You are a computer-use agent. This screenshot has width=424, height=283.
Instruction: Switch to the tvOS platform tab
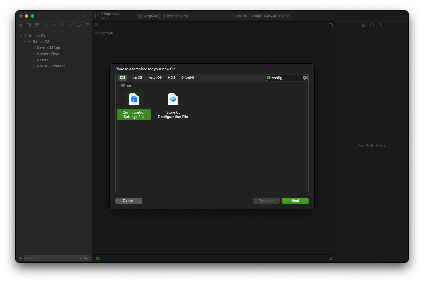coord(172,78)
